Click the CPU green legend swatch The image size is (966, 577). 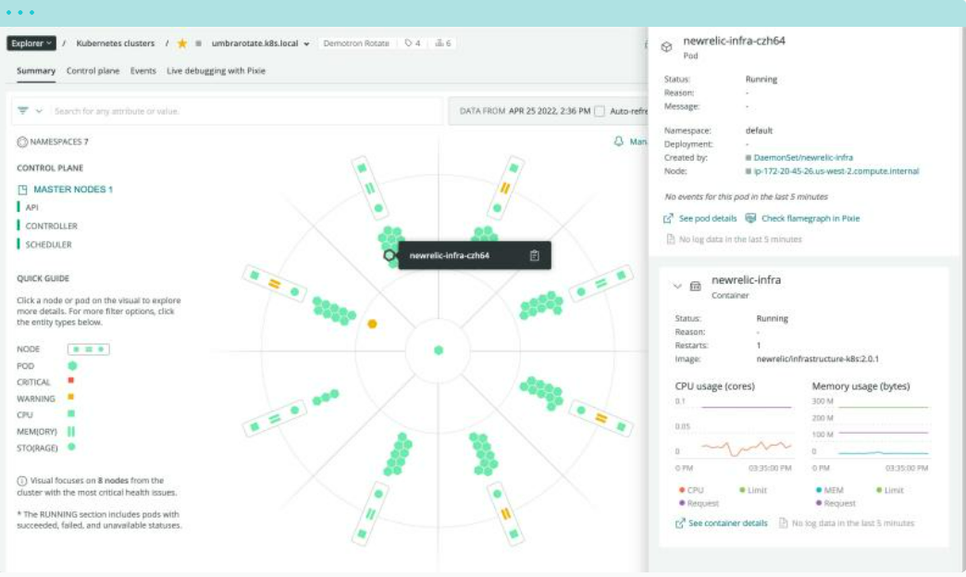click(x=71, y=414)
